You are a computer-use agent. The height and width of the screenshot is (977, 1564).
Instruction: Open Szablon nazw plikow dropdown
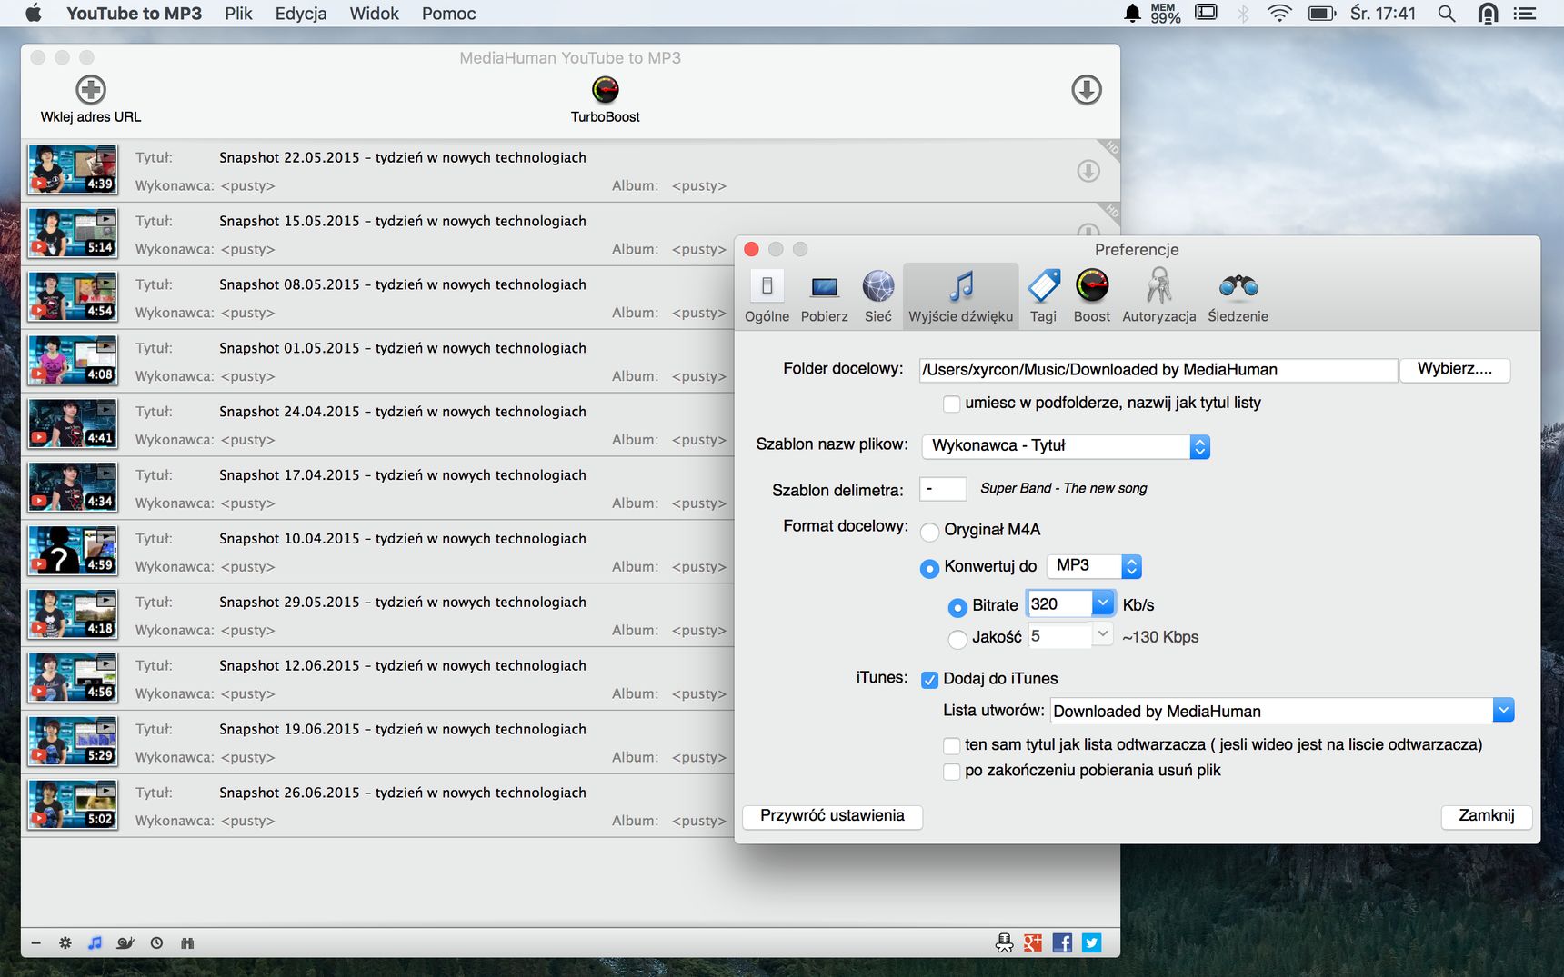[x=1066, y=446]
